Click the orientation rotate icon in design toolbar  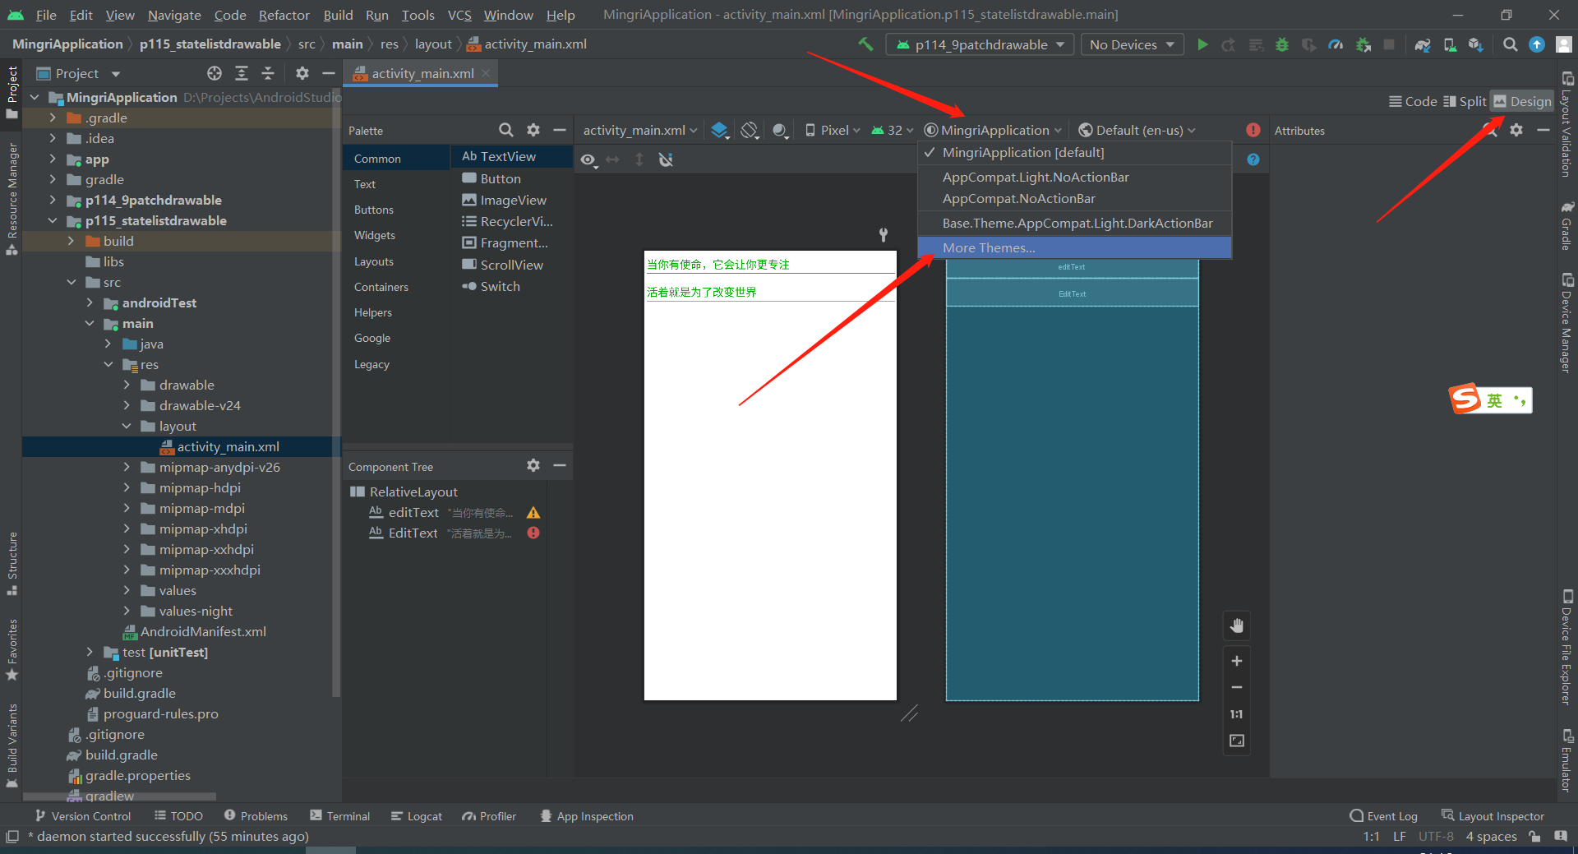pos(749,131)
